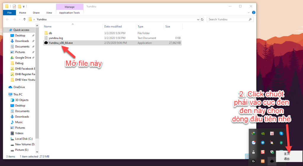Expand the ribbon with the chevron
Viewport: 303px width, 166px height.
pyautogui.click(x=249, y=12)
